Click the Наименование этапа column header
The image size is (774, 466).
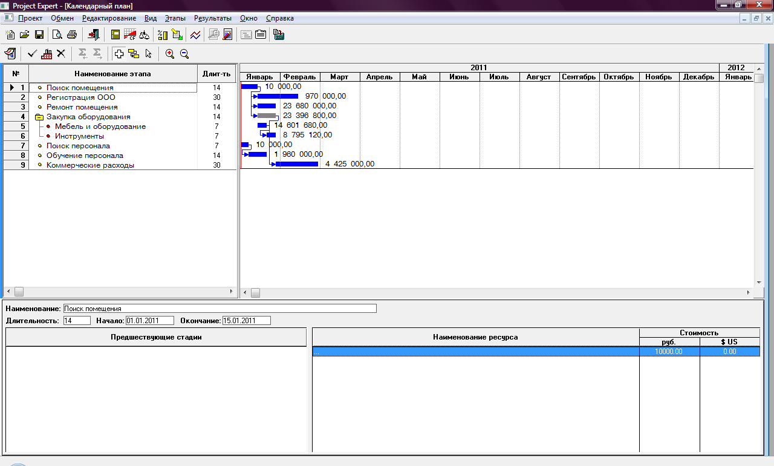click(x=112, y=74)
